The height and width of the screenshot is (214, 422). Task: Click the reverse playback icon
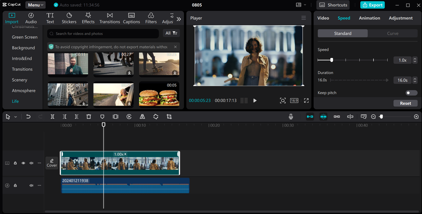click(x=129, y=117)
